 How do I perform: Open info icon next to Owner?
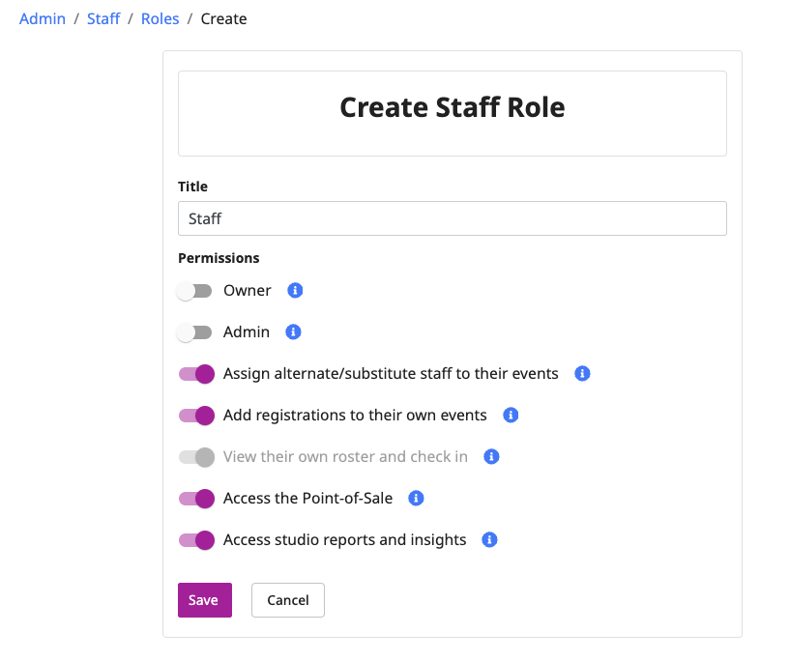[x=295, y=290]
